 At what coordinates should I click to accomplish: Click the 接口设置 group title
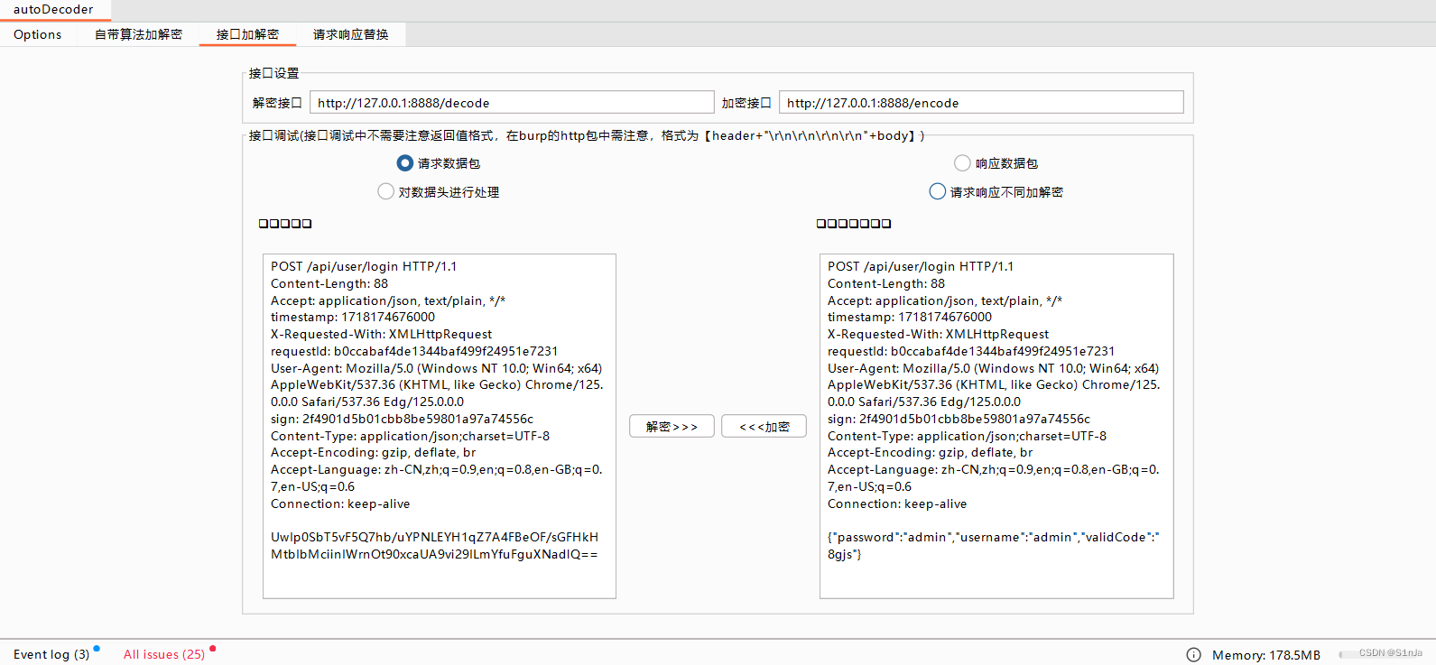point(273,73)
